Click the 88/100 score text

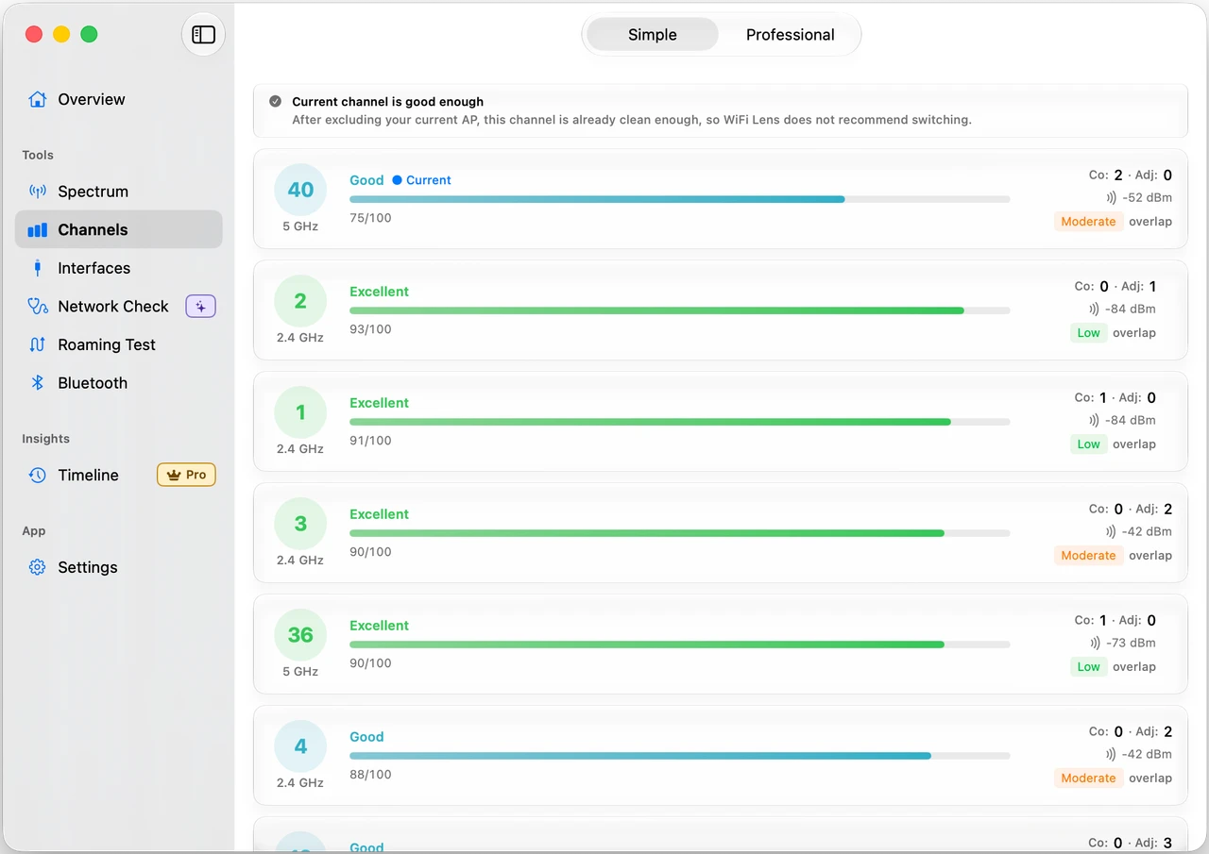click(x=370, y=775)
